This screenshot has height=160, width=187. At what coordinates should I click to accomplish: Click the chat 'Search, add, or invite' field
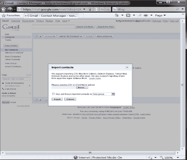tap(16, 79)
